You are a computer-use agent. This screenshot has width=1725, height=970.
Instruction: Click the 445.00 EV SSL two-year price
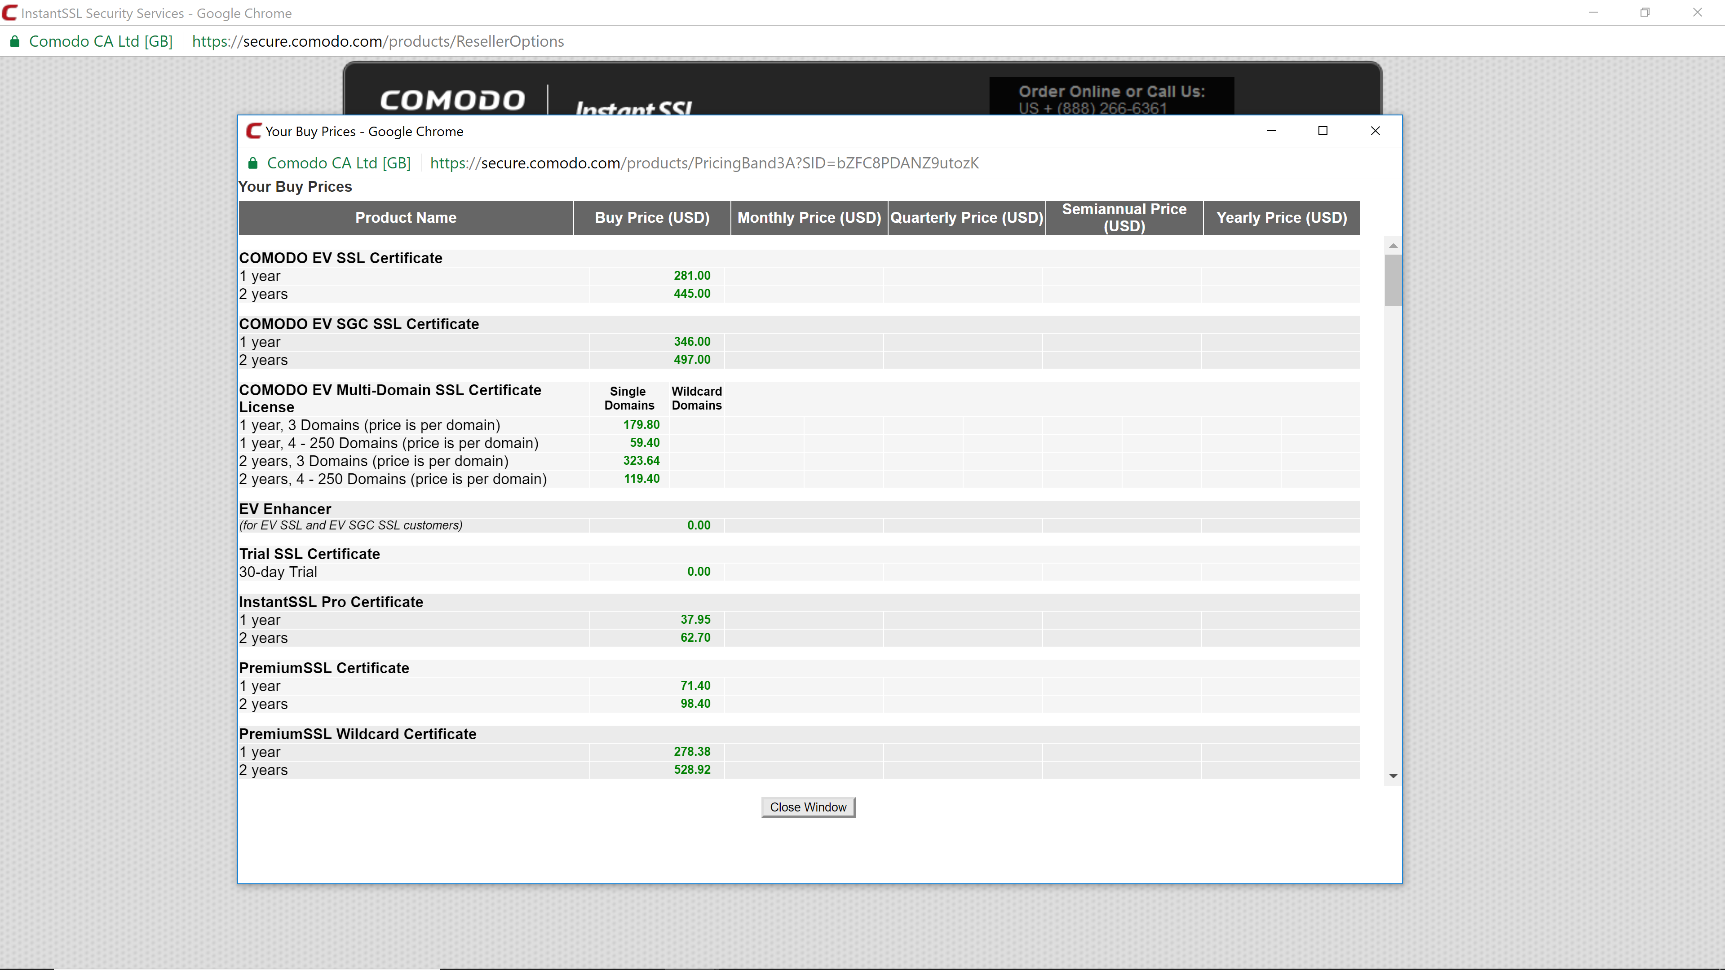[x=692, y=294]
